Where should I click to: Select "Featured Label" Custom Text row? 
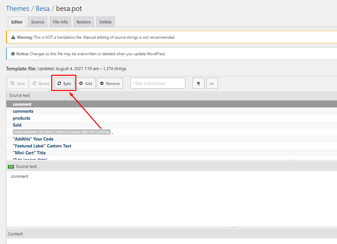click(x=42, y=146)
